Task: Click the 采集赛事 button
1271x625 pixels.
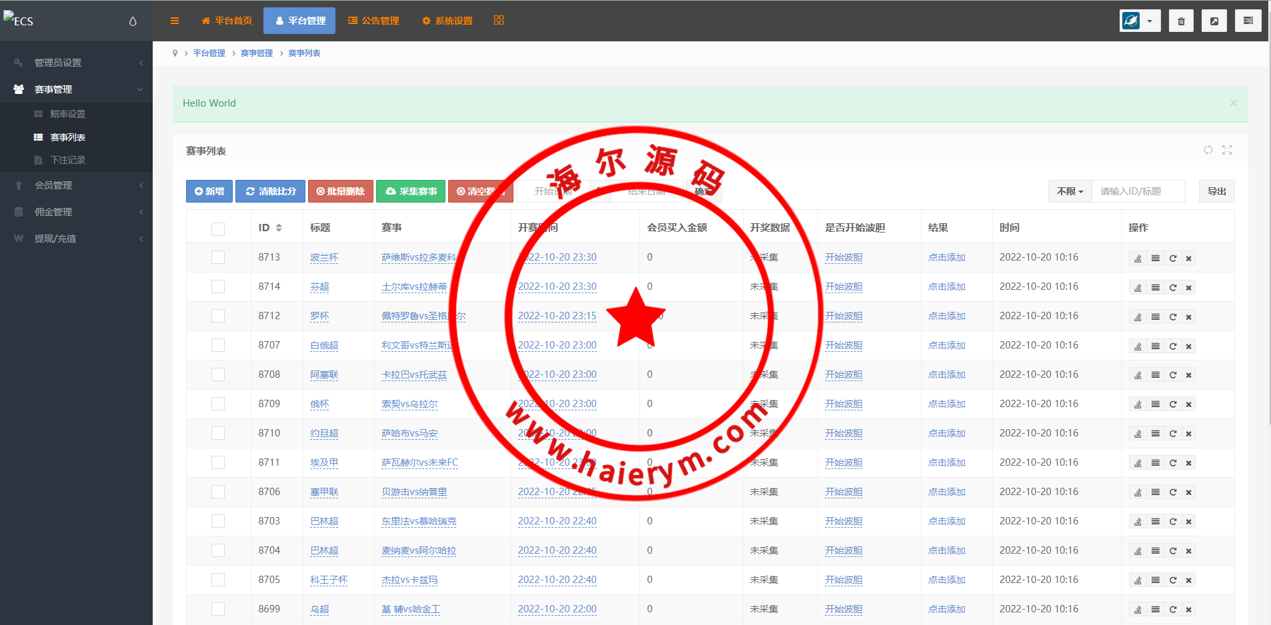Action: 411,191
